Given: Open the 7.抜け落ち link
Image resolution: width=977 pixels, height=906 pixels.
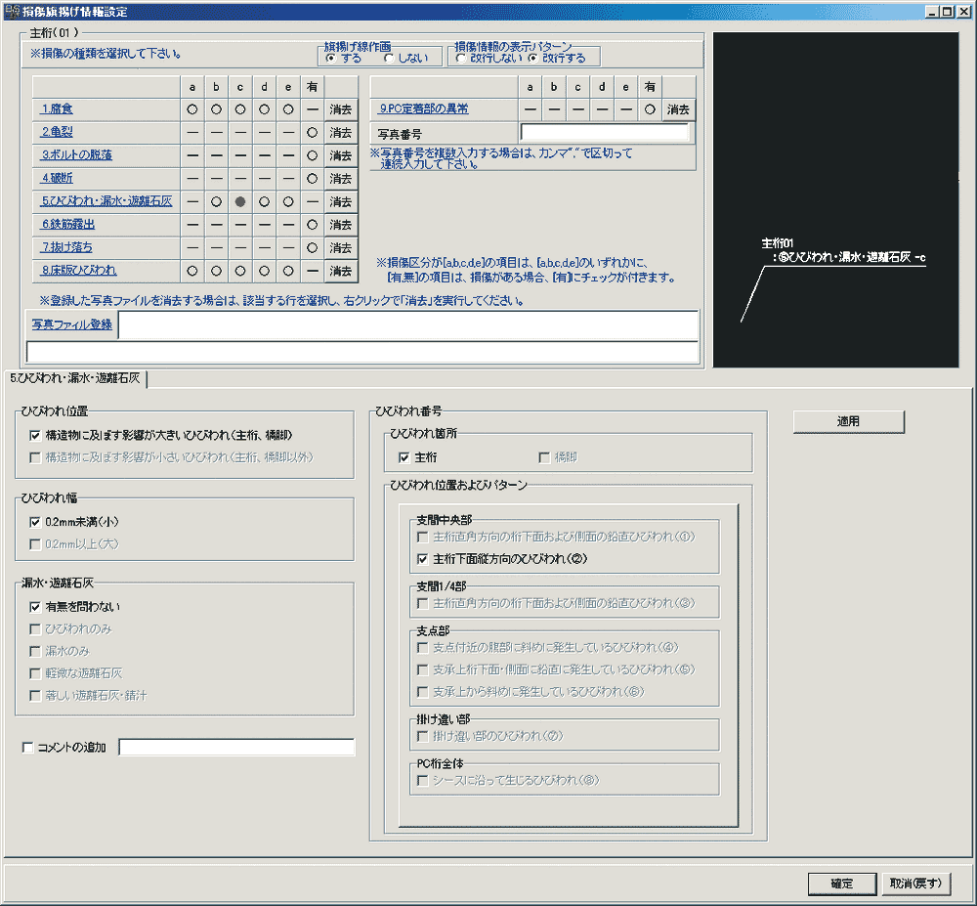Looking at the screenshot, I should pyautogui.click(x=66, y=247).
